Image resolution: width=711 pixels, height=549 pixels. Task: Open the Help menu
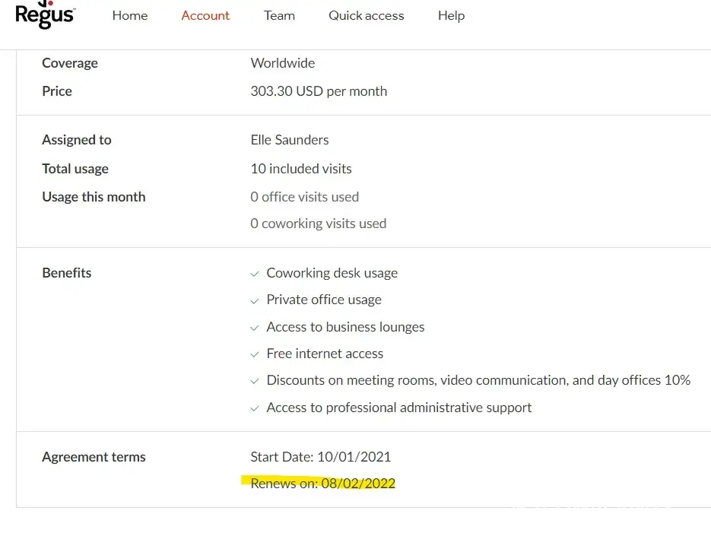451,15
